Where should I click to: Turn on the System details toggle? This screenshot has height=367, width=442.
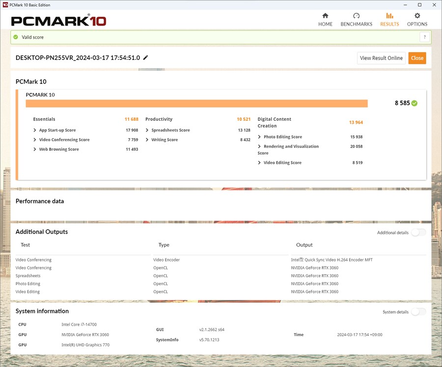418,312
